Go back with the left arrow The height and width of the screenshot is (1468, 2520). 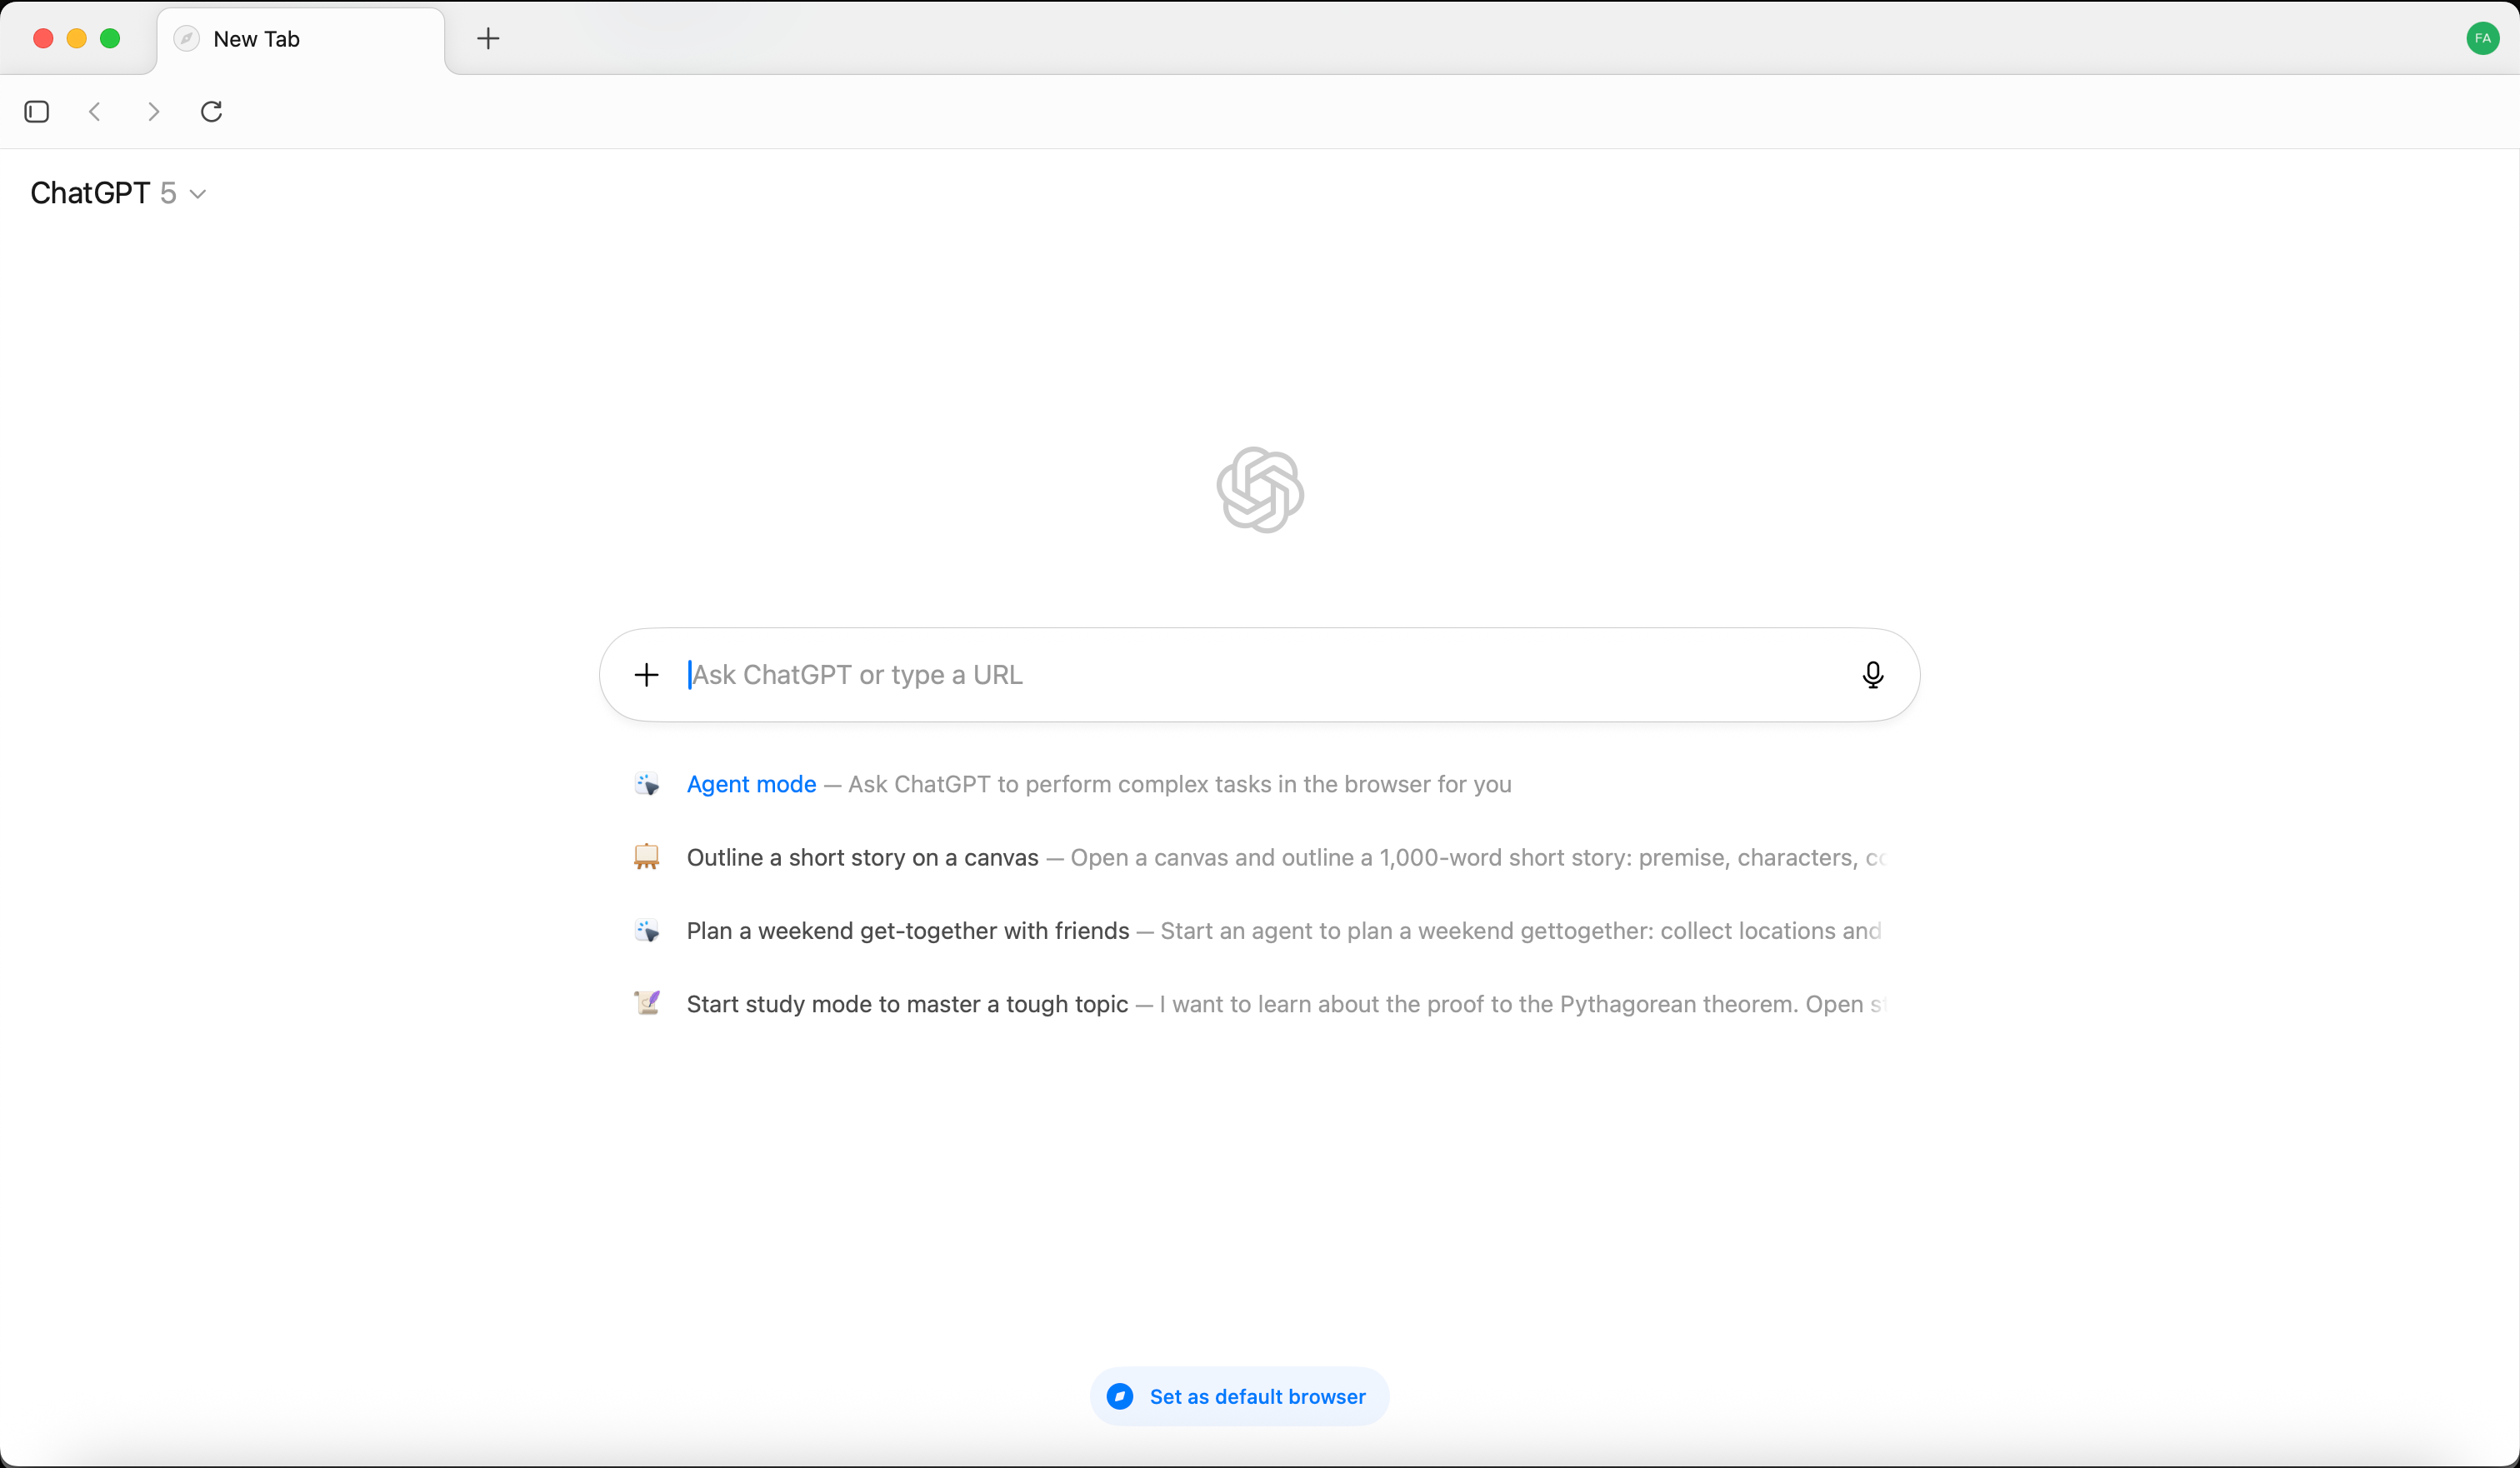point(95,111)
